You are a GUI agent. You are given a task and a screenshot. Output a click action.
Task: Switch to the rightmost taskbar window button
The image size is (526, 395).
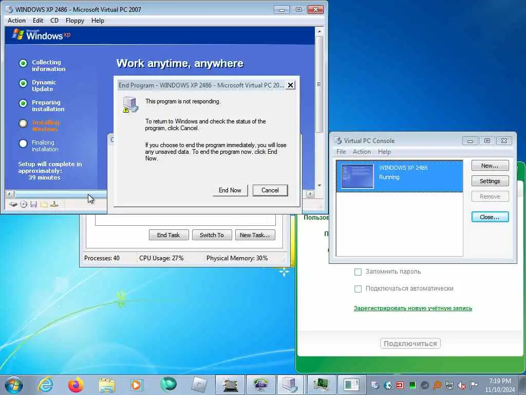(351, 385)
